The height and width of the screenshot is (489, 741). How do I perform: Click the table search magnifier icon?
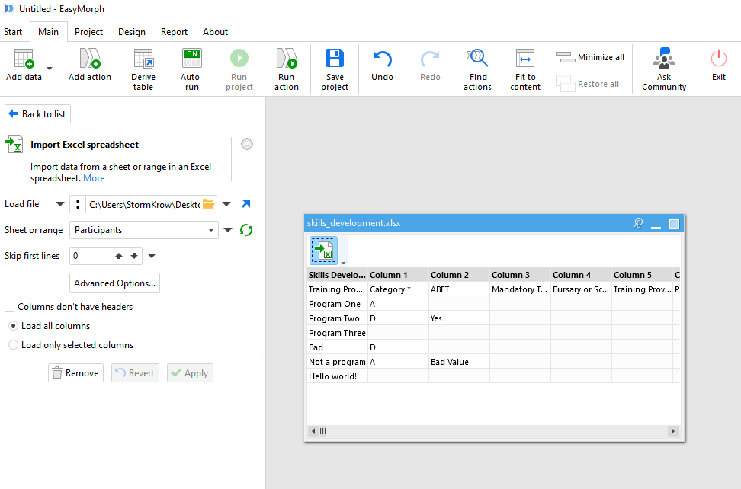point(638,222)
